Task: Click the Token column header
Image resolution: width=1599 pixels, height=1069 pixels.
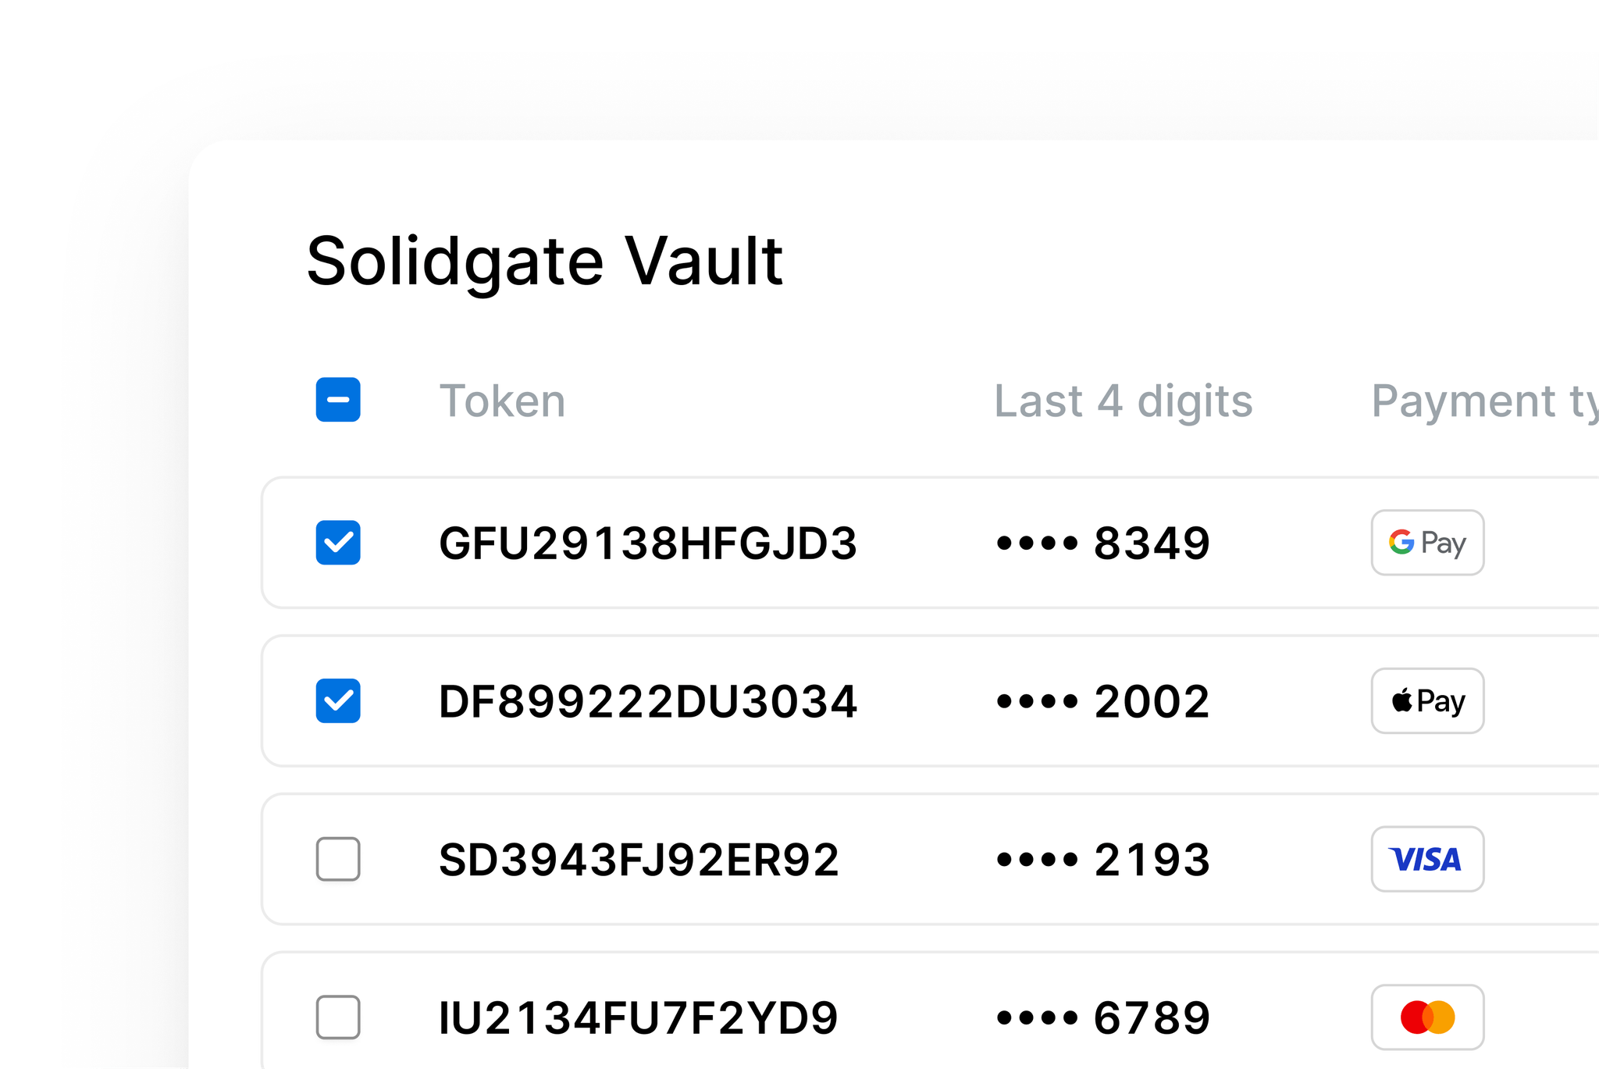Action: pos(504,401)
